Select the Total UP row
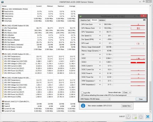Viewport: 153px width, 122px height. coord(39,106)
